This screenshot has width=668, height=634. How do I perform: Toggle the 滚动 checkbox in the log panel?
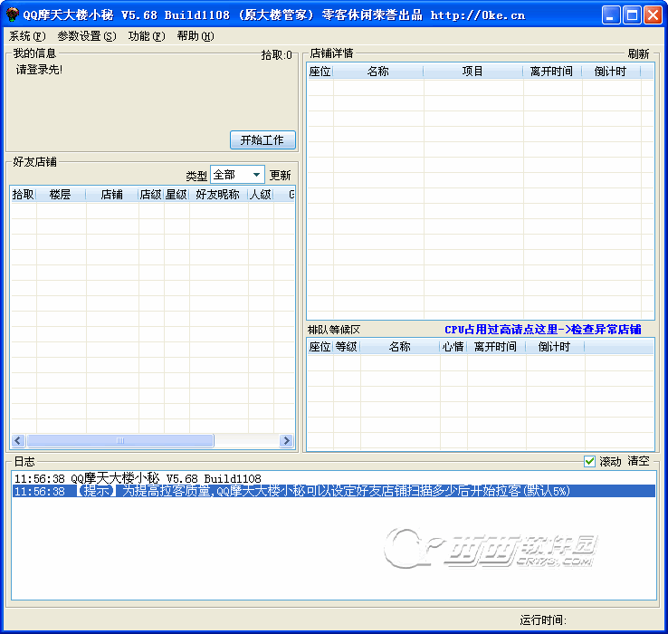click(590, 462)
